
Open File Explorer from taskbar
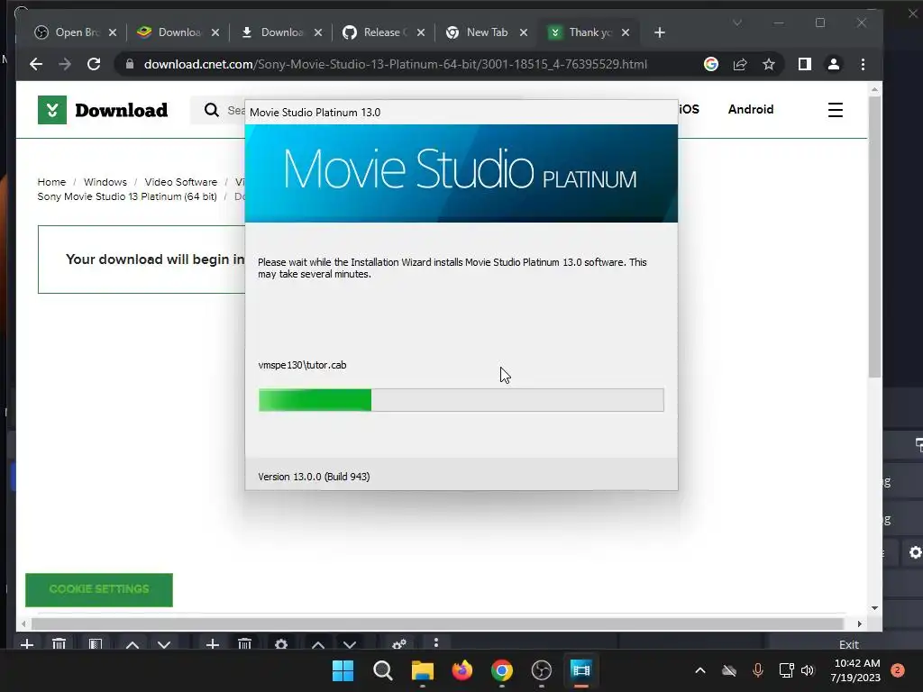pyautogui.click(x=422, y=670)
